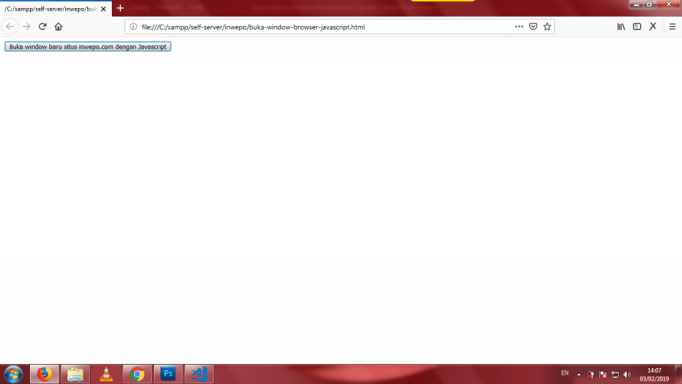The height and width of the screenshot is (384, 682).
Task: Open the network status tray icon
Action: tap(615, 375)
